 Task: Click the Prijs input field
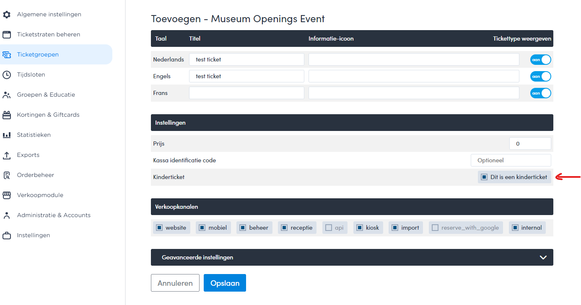pyautogui.click(x=530, y=144)
